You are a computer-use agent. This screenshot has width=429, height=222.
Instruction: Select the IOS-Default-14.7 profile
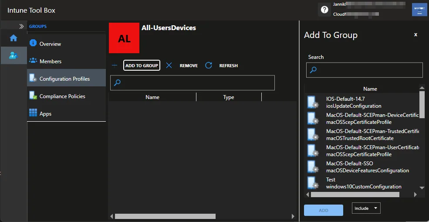pos(361,102)
